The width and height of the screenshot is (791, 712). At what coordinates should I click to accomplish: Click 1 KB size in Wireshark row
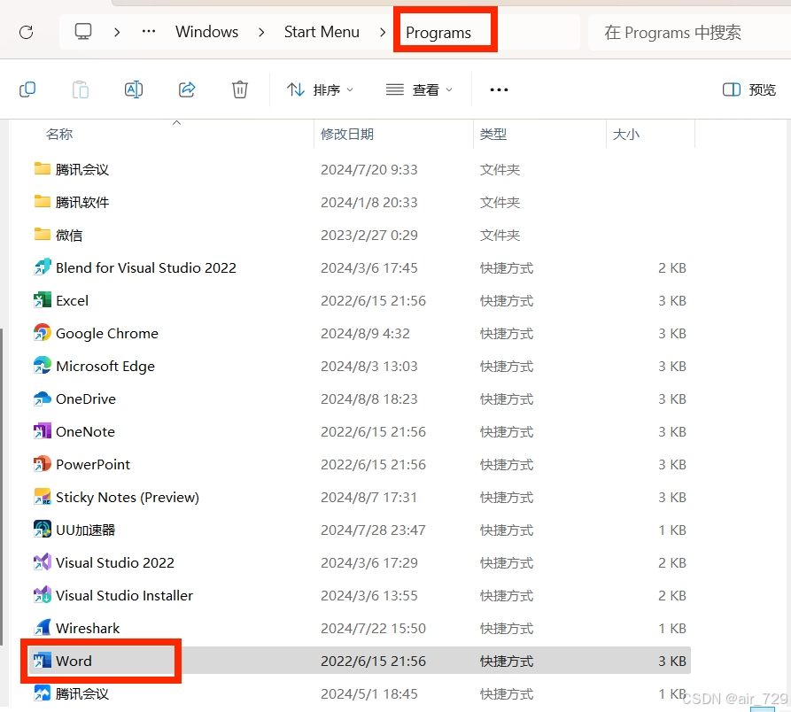click(672, 628)
